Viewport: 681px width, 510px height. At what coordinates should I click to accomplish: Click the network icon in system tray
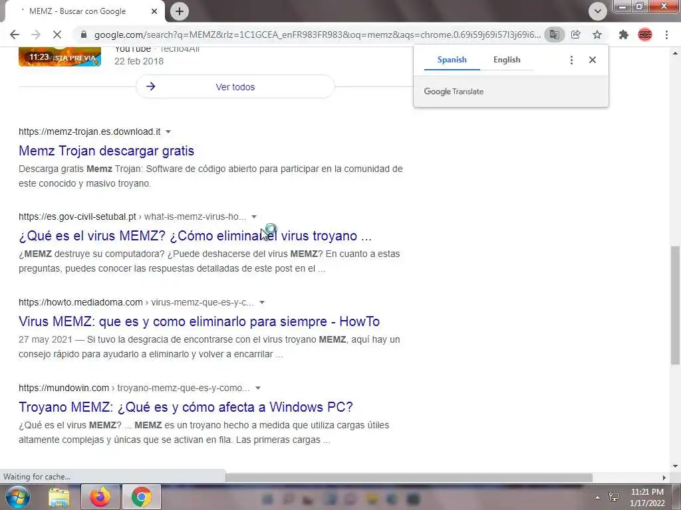(614, 497)
